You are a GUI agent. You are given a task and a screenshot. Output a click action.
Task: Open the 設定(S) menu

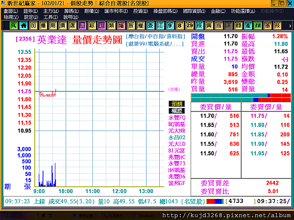coord(31,17)
